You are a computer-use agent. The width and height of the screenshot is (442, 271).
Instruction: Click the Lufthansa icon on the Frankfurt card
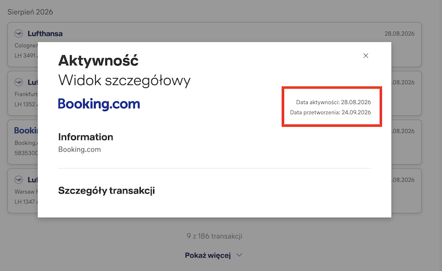tap(18, 82)
